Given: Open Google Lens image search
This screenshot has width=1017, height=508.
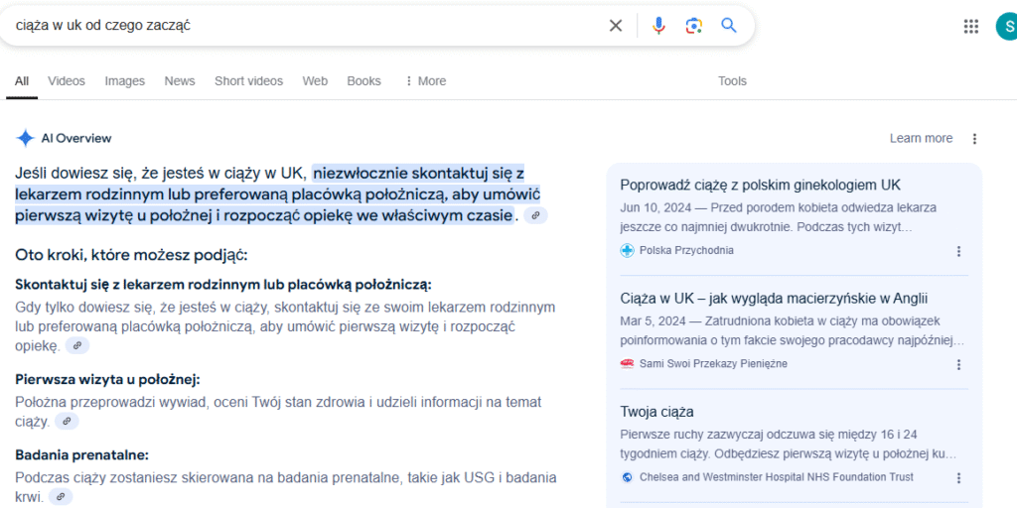Looking at the screenshot, I should tap(693, 26).
